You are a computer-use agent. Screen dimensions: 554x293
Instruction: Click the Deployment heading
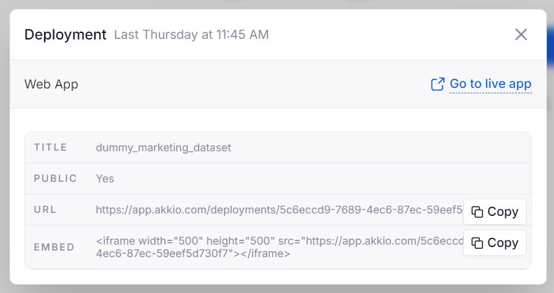pyautogui.click(x=65, y=35)
